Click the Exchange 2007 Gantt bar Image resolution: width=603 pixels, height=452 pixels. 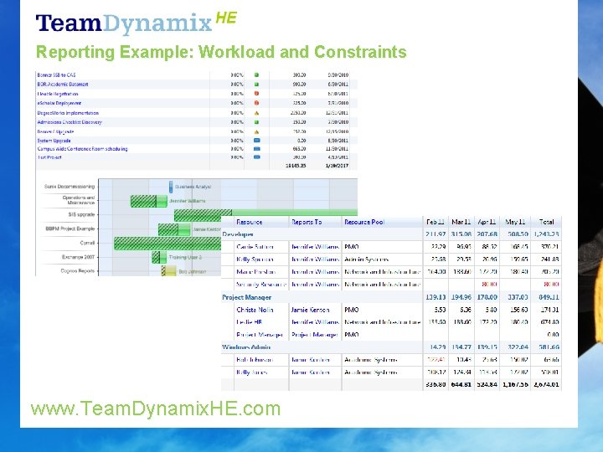[159, 257]
